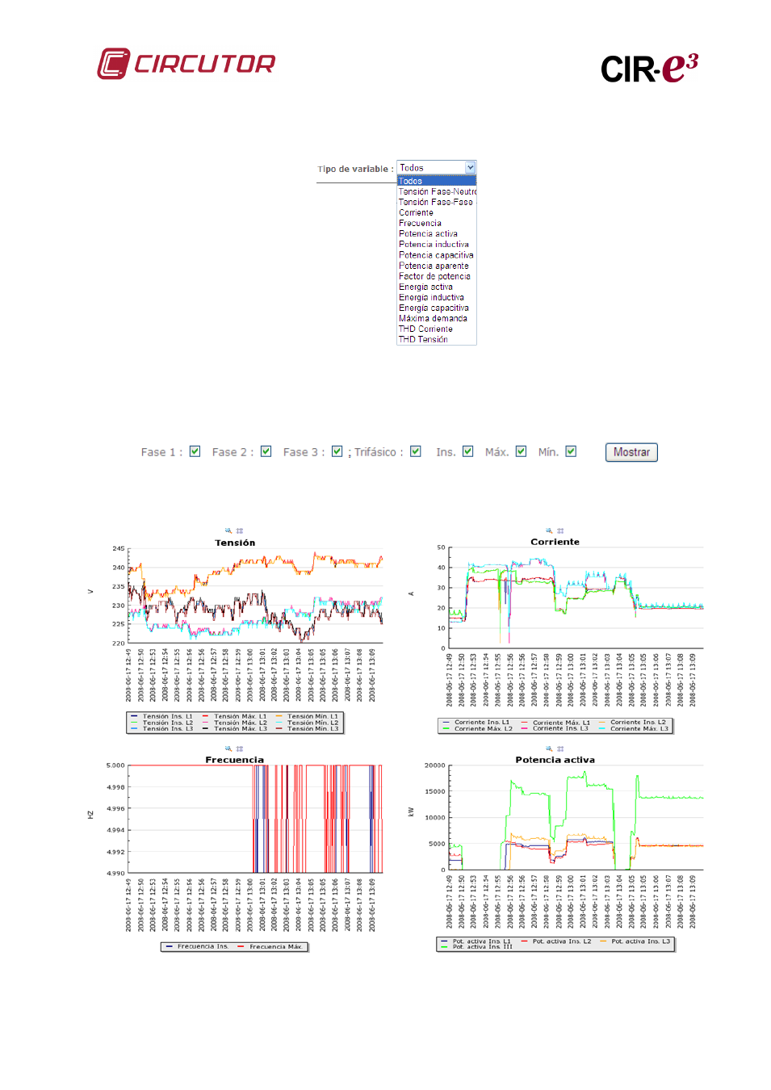Choose Energía inductiva option
This screenshot has width=771, height=1090.
(x=437, y=297)
